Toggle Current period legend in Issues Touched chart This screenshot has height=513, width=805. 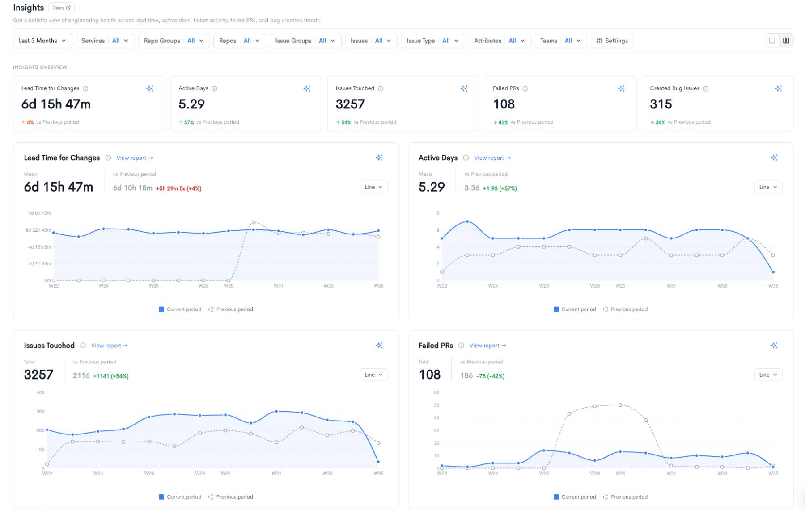click(180, 496)
